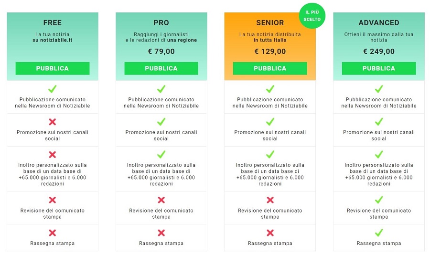Click green check for social promotion in PRO
The height and width of the screenshot is (255, 430).
161,122
